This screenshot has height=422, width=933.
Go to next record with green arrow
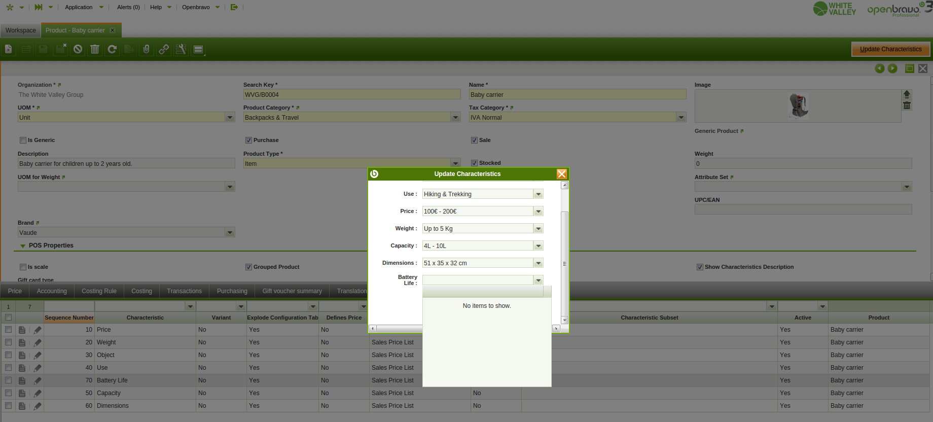pos(892,68)
